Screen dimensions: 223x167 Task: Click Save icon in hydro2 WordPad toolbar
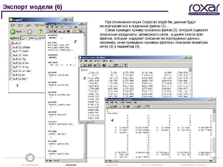[x=55, y=31]
